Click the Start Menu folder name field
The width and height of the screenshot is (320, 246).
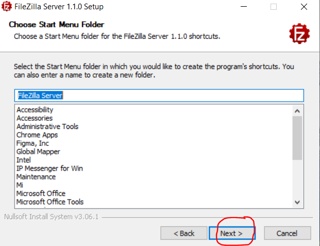pos(159,95)
